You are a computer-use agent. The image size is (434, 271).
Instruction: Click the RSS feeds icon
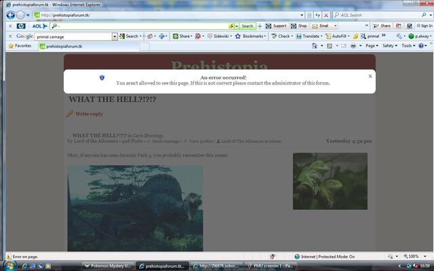tap(330, 46)
